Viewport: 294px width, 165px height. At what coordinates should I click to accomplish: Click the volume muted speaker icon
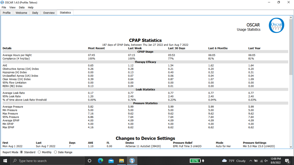tap(266, 161)
